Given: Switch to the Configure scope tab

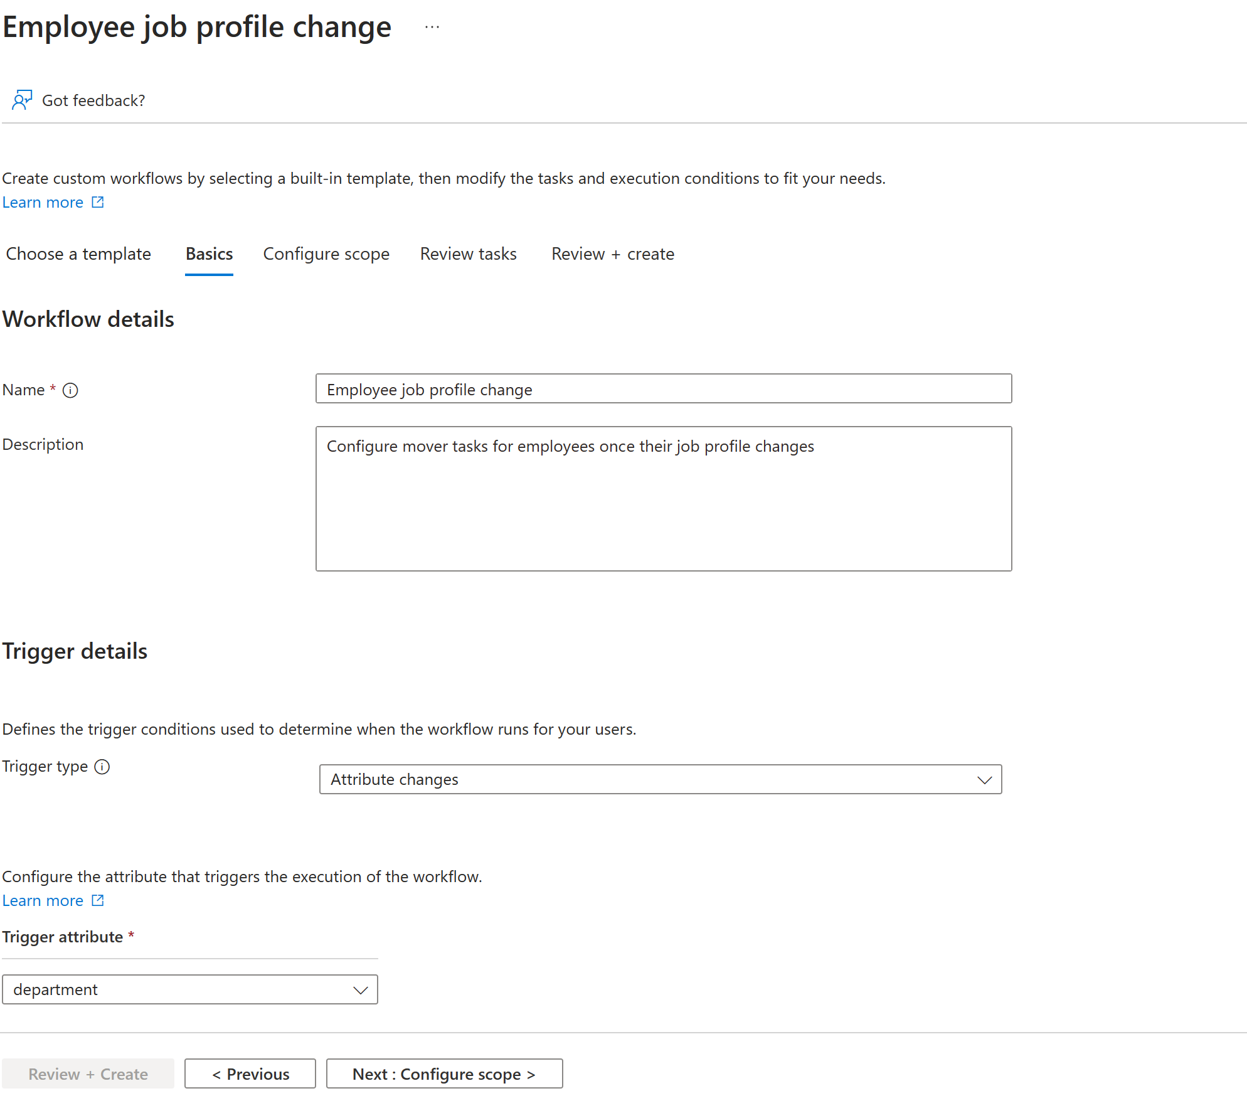Looking at the screenshot, I should [326, 253].
